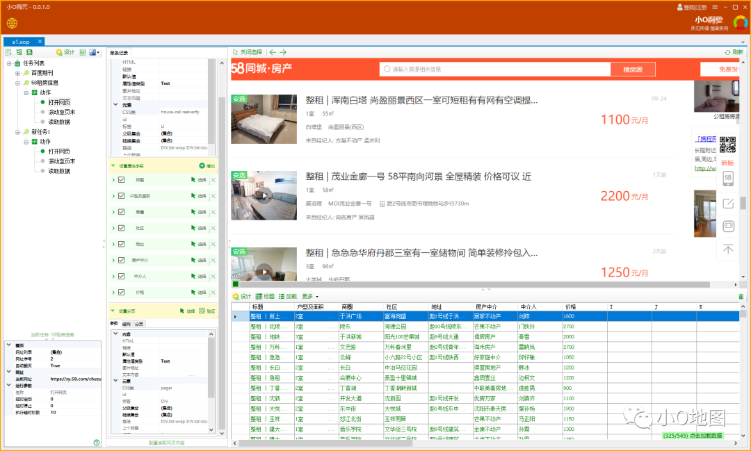Viewport: 751px width, 451px height.
Task: Open the 浑南白塔 尚盈丽景西区 listing title
Action: tap(421, 100)
